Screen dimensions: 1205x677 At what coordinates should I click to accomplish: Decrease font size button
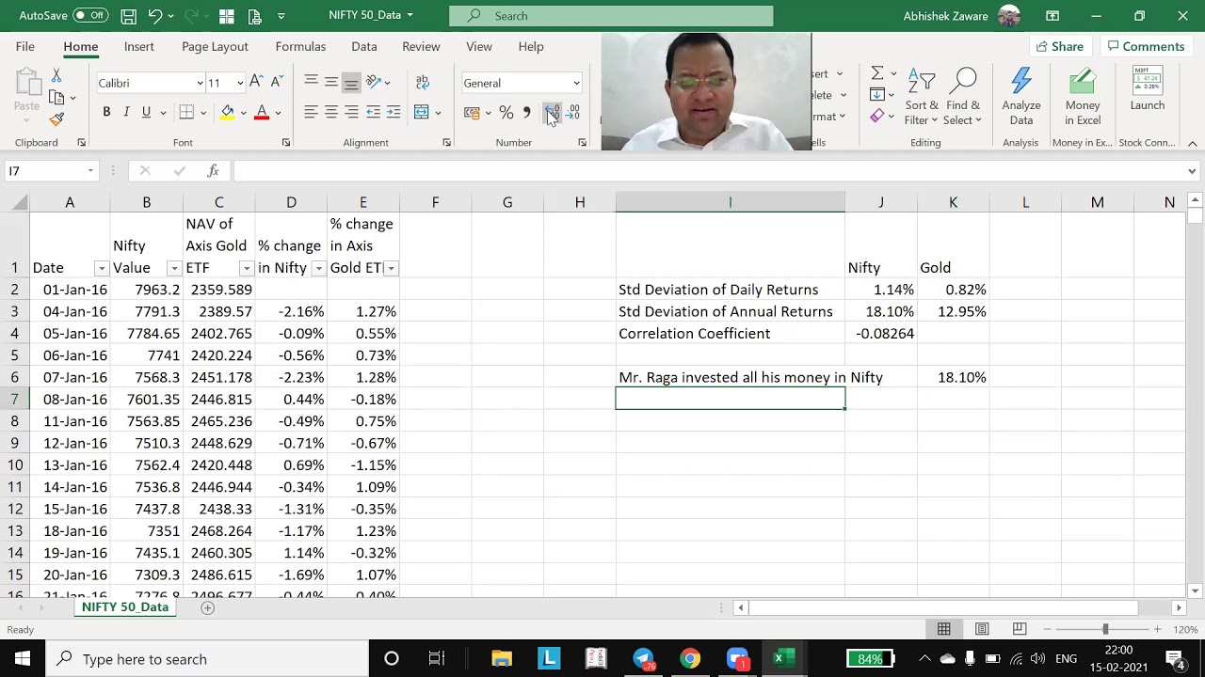click(x=276, y=83)
